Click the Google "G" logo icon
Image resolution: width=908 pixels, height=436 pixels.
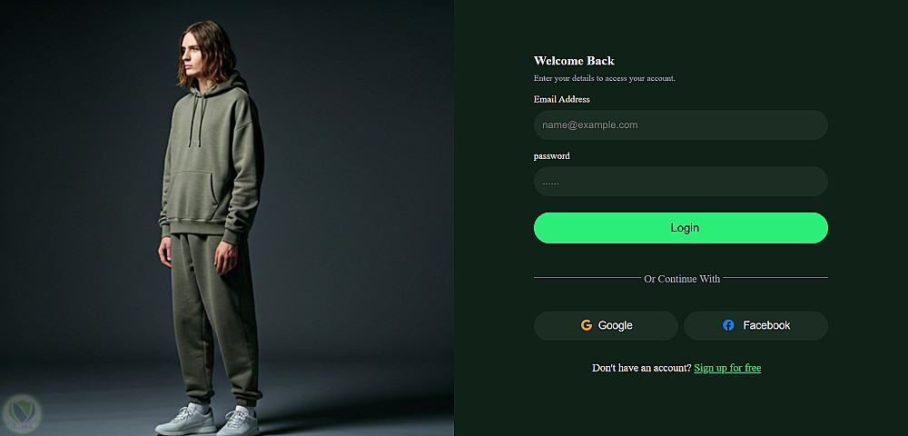pos(587,325)
